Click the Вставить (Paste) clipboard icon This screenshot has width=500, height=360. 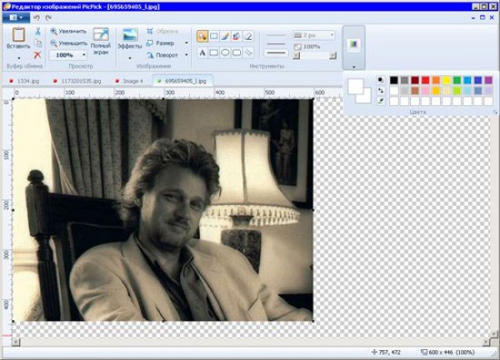pyautogui.click(x=18, y=35)
